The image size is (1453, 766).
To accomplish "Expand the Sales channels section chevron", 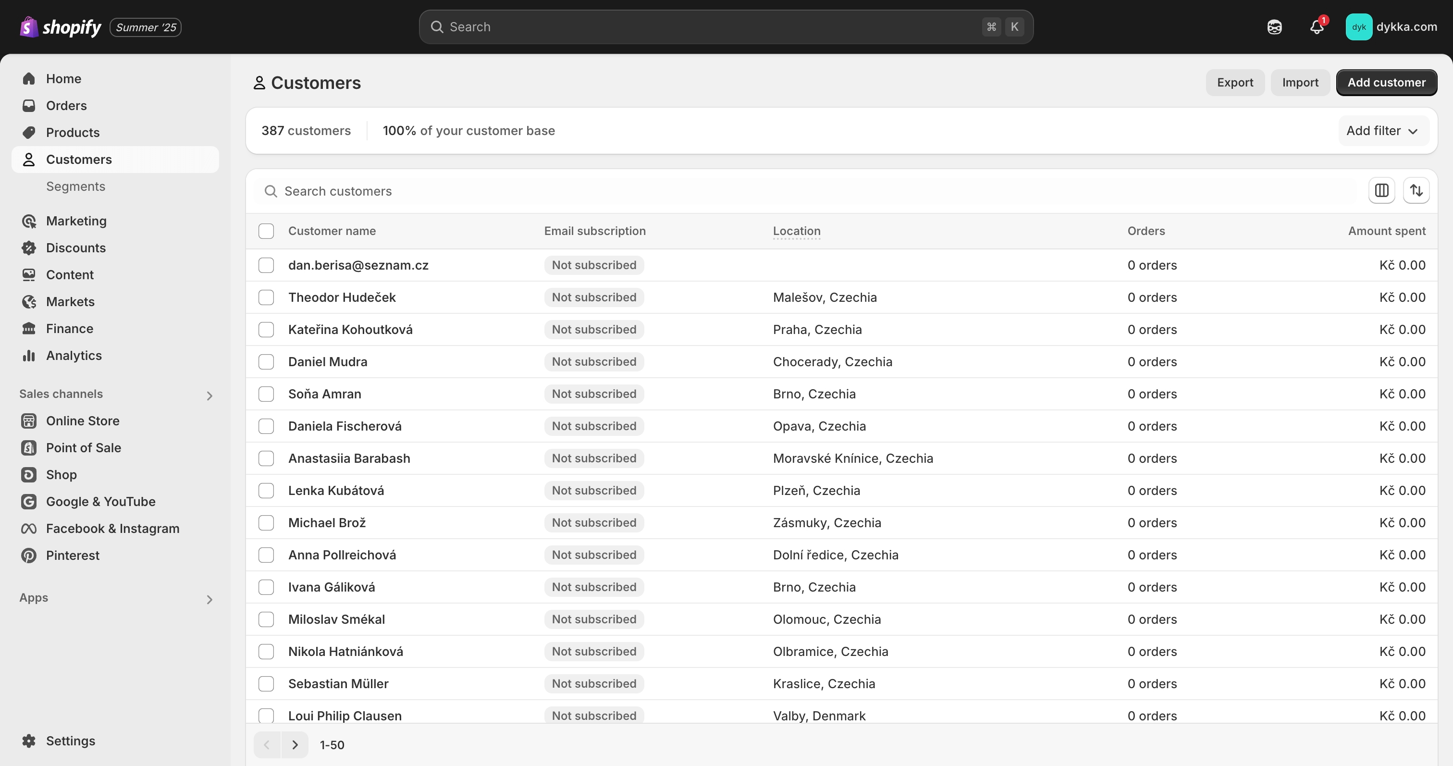I will pos(209,396).
